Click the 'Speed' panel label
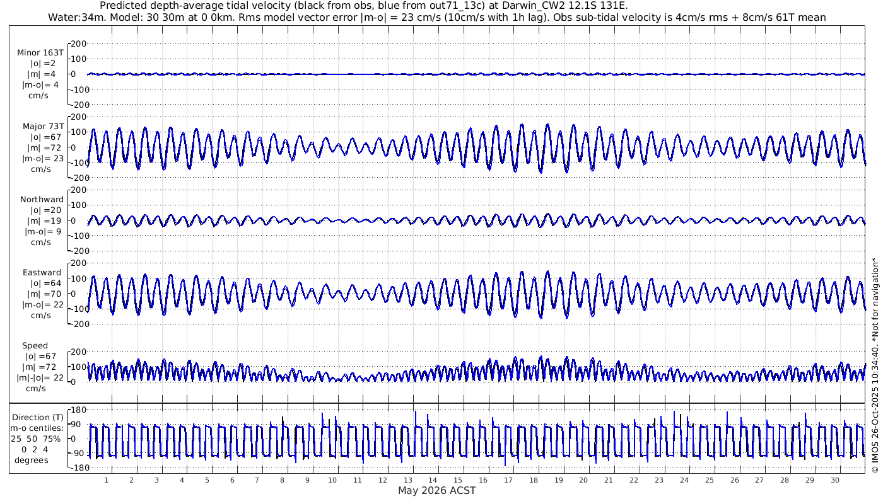 pos(35,346)
